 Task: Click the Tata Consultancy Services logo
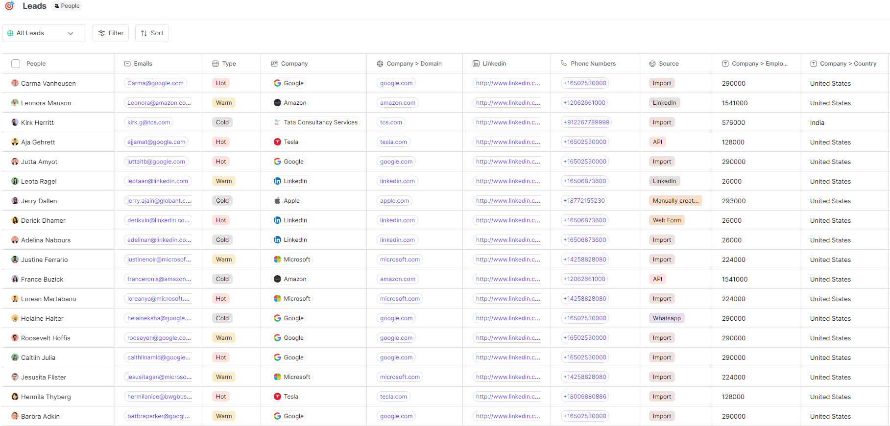[x=277, y=122]
